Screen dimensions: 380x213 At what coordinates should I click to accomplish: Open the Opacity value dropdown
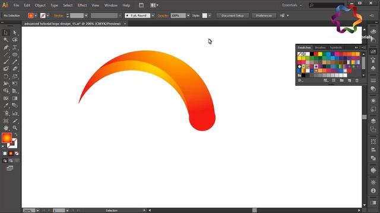coord(188,16)
